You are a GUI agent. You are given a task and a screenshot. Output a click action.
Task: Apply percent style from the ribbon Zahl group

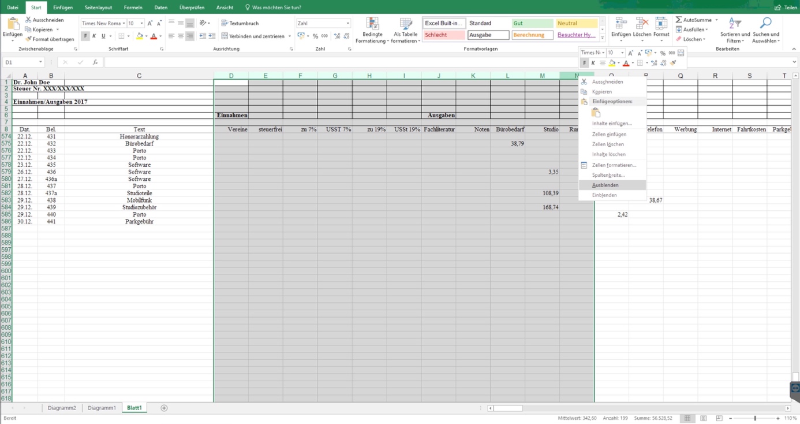click(315, 36)
